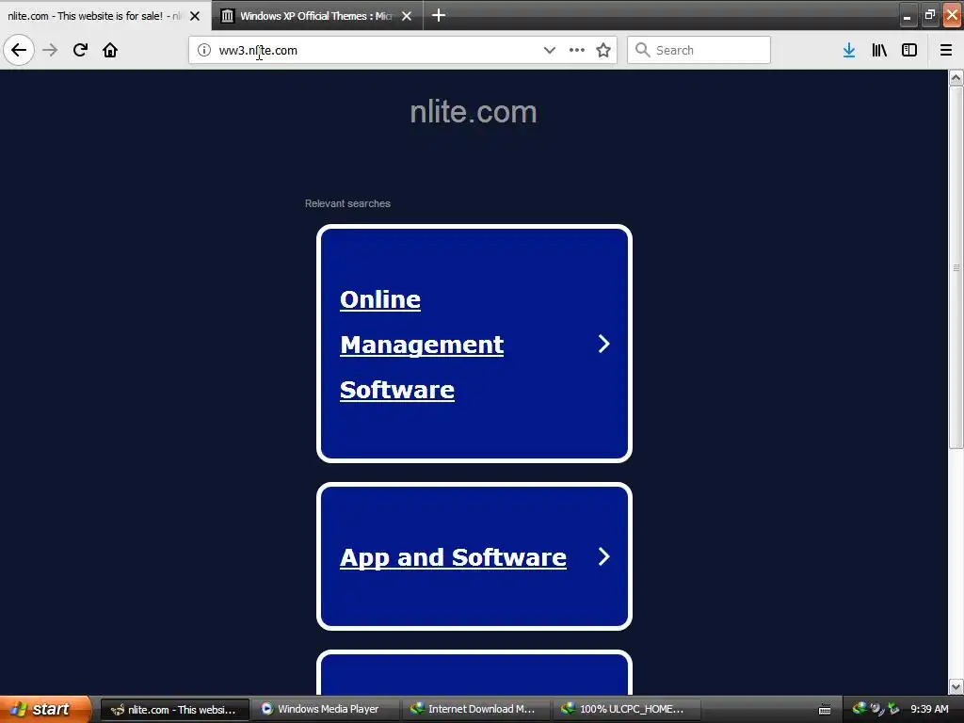Close the nlite.com tab
The width and height of the screenshot is (964, 723).
[195, 16]
